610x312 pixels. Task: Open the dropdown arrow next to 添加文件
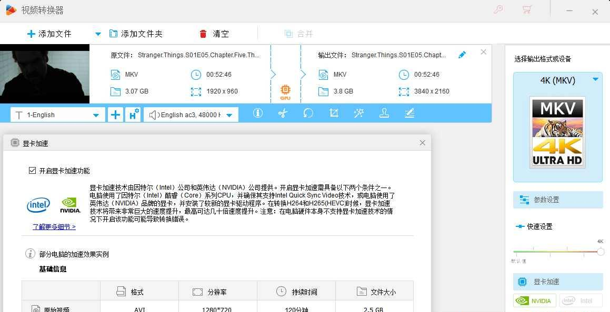tap(98, 34)
